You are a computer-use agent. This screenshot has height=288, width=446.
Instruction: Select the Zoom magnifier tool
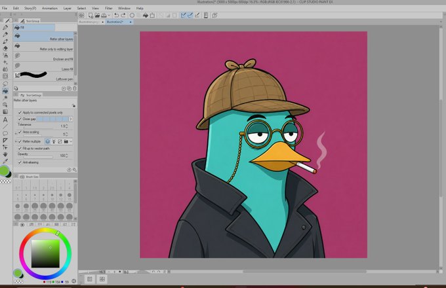coord(5,105)
